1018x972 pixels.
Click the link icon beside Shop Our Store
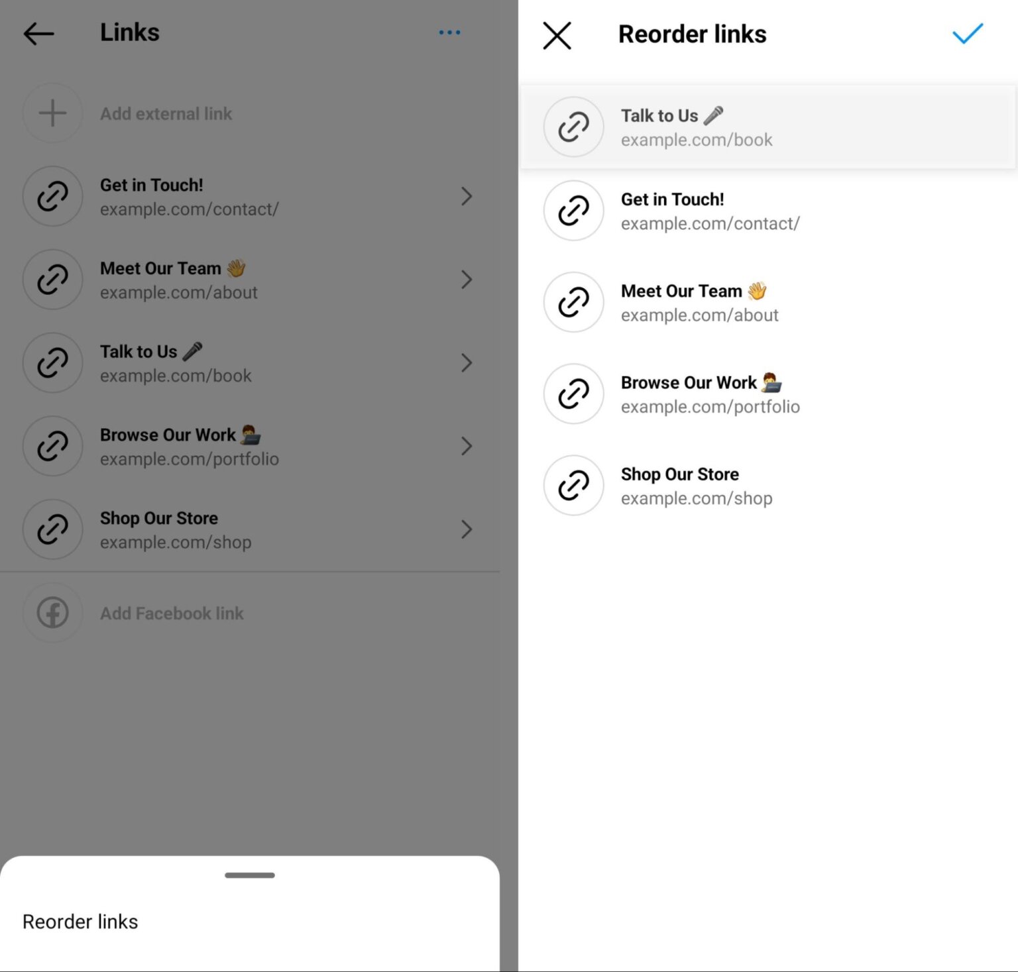pos(52,529)
